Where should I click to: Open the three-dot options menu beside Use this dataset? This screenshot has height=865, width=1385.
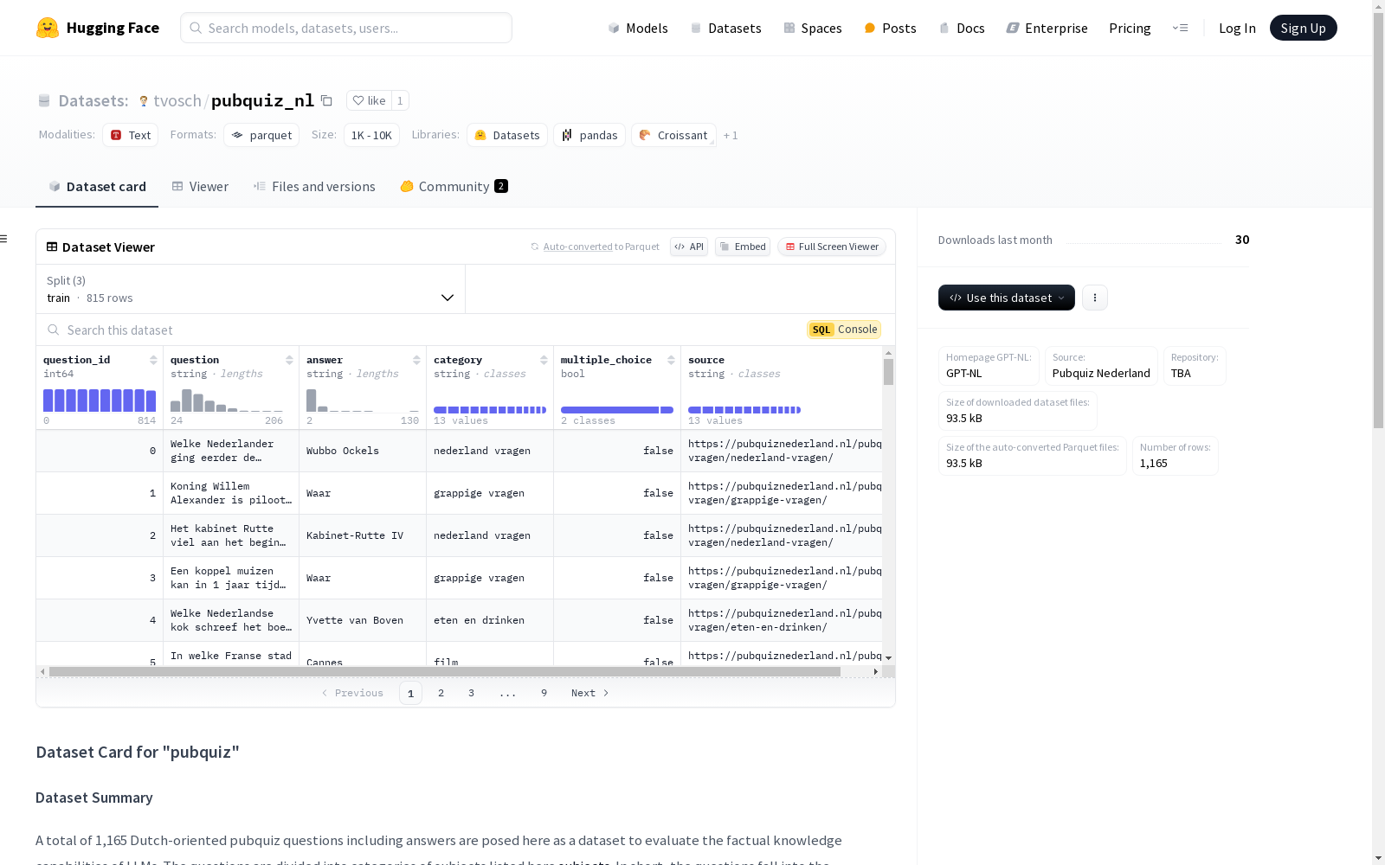pyautogui.click(x=1094, y=298)
